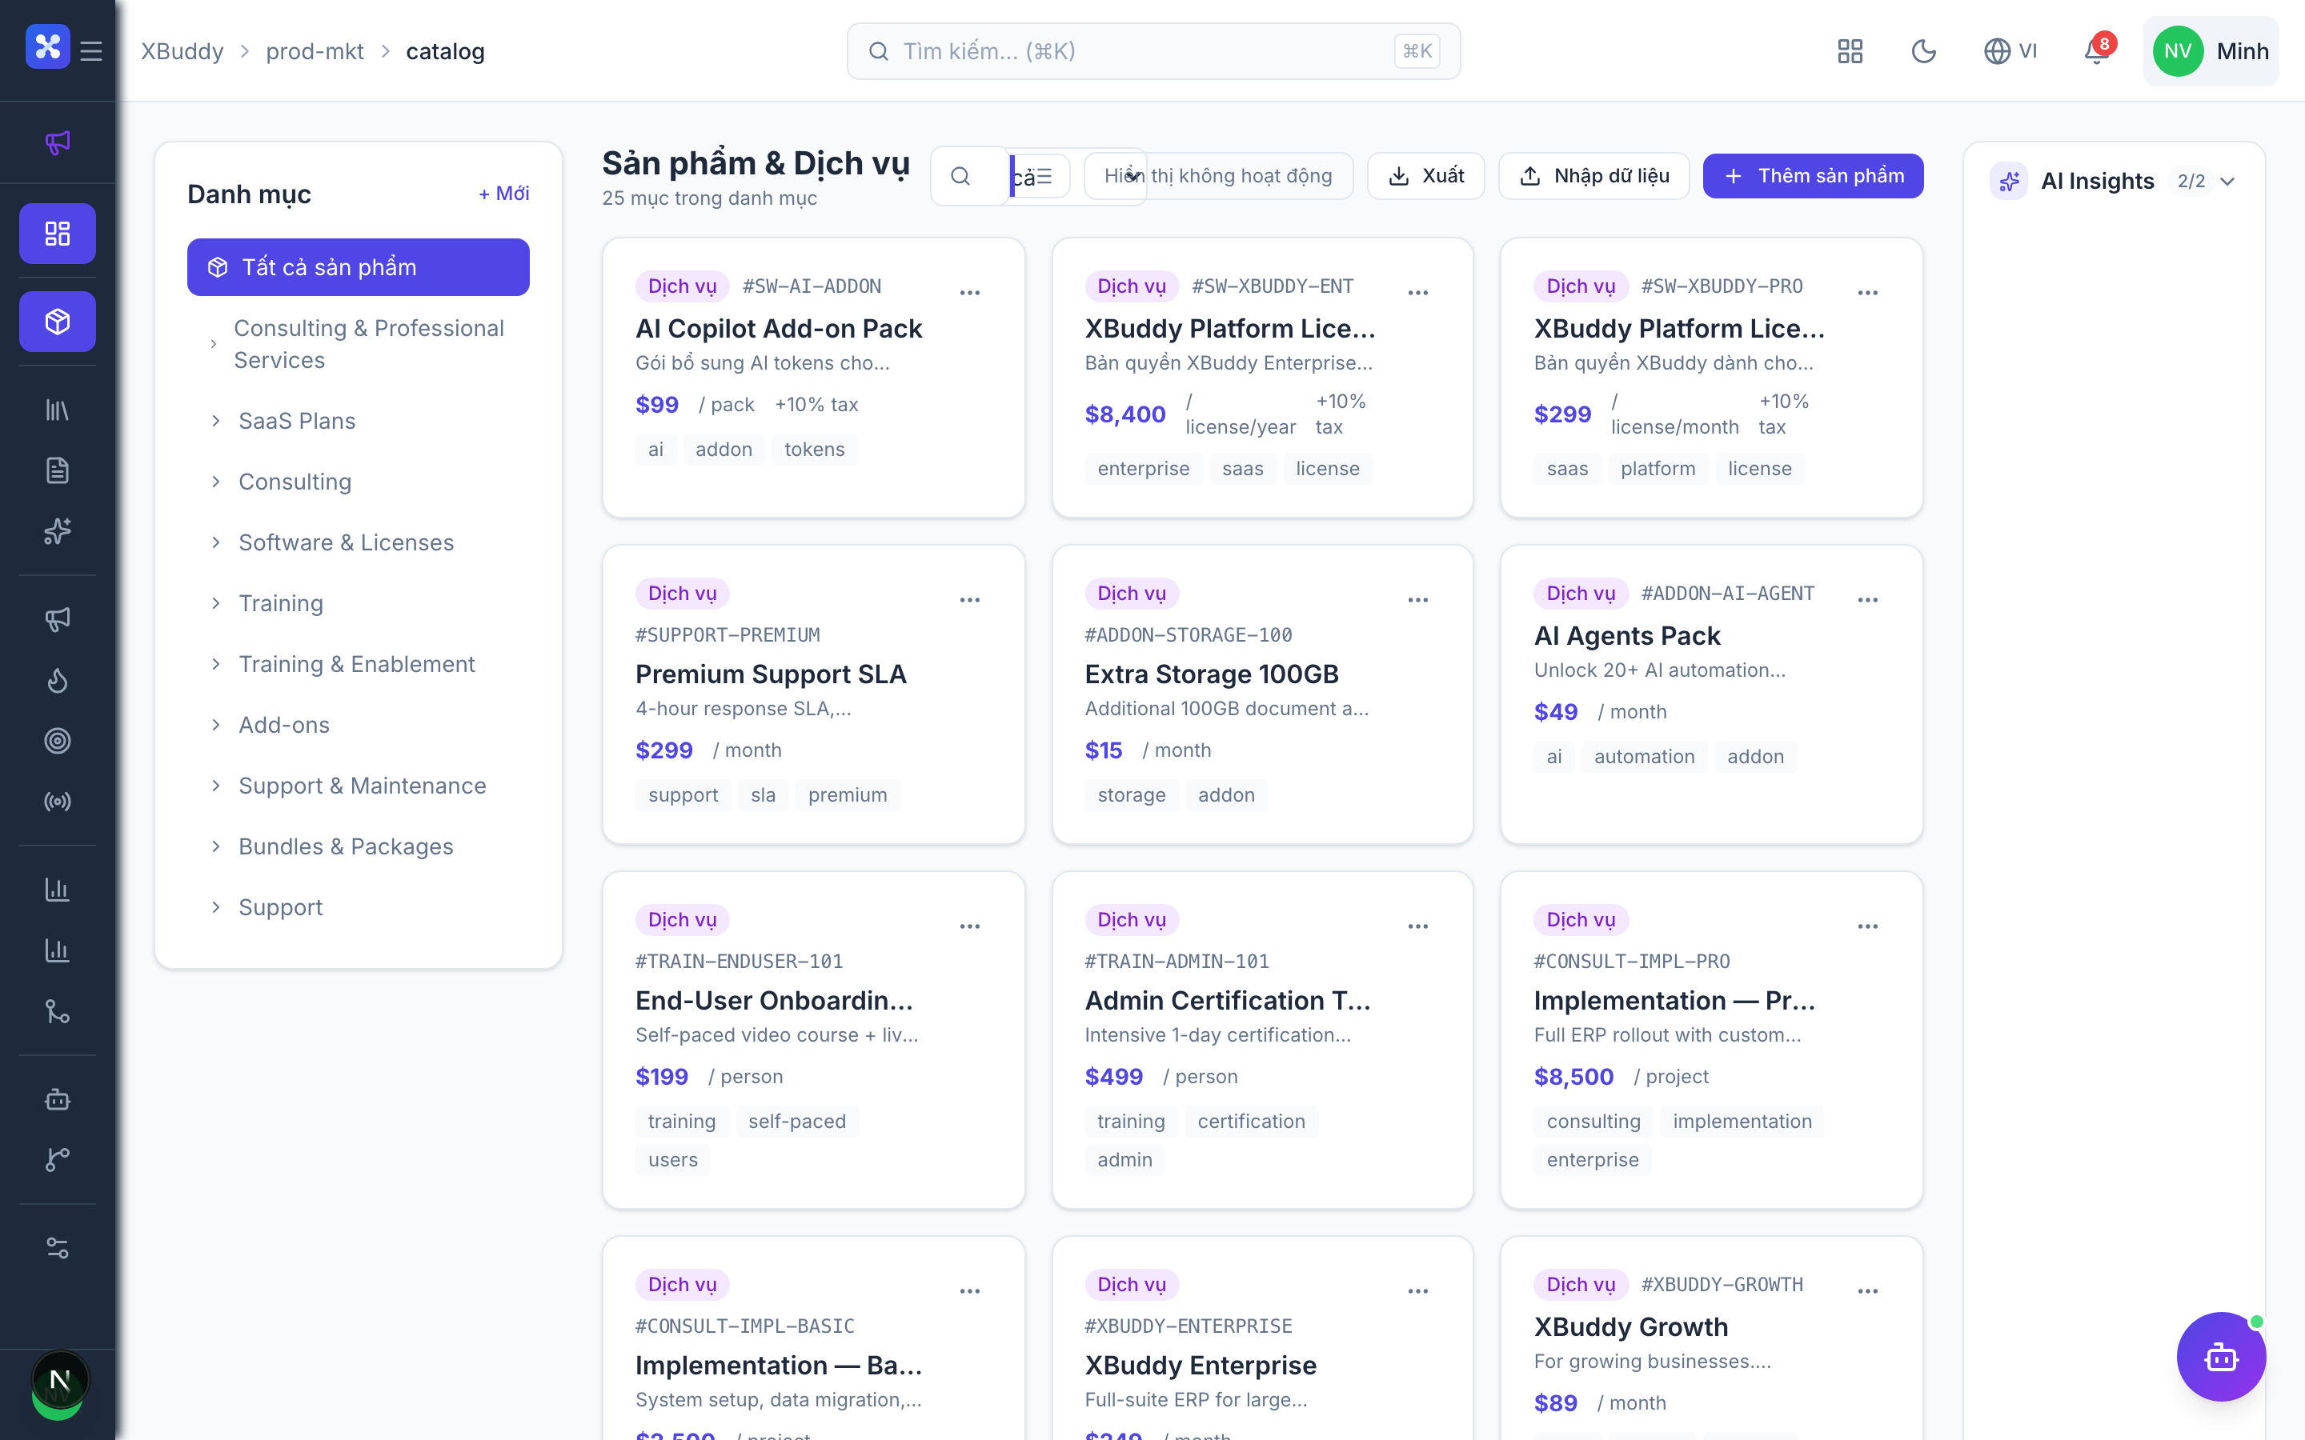Expand the Software & Licenses category

tap(346, 543)
